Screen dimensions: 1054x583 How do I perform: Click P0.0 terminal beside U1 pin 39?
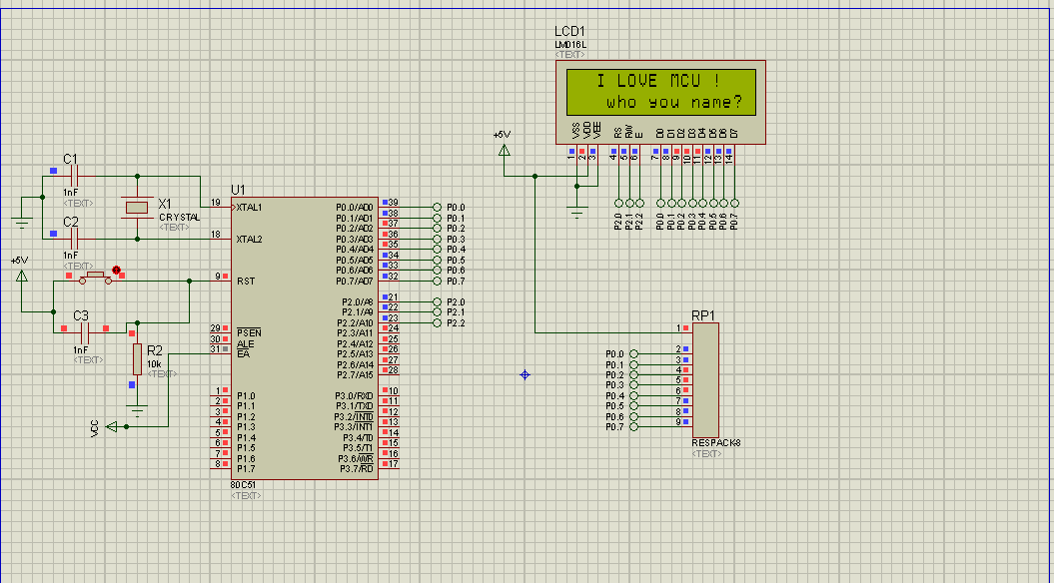[x=437, y=208]
